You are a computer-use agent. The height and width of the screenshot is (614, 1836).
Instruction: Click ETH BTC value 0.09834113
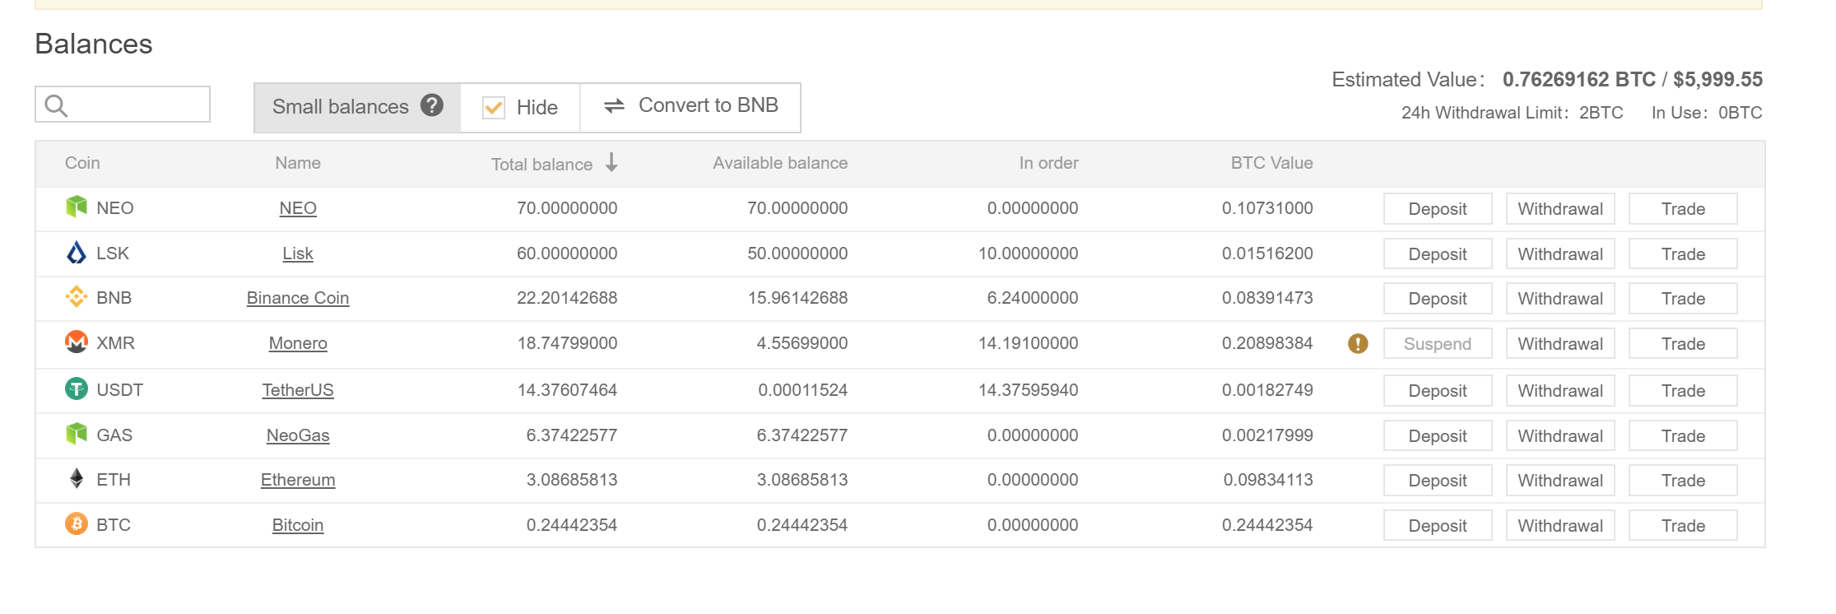(1268, 480)
